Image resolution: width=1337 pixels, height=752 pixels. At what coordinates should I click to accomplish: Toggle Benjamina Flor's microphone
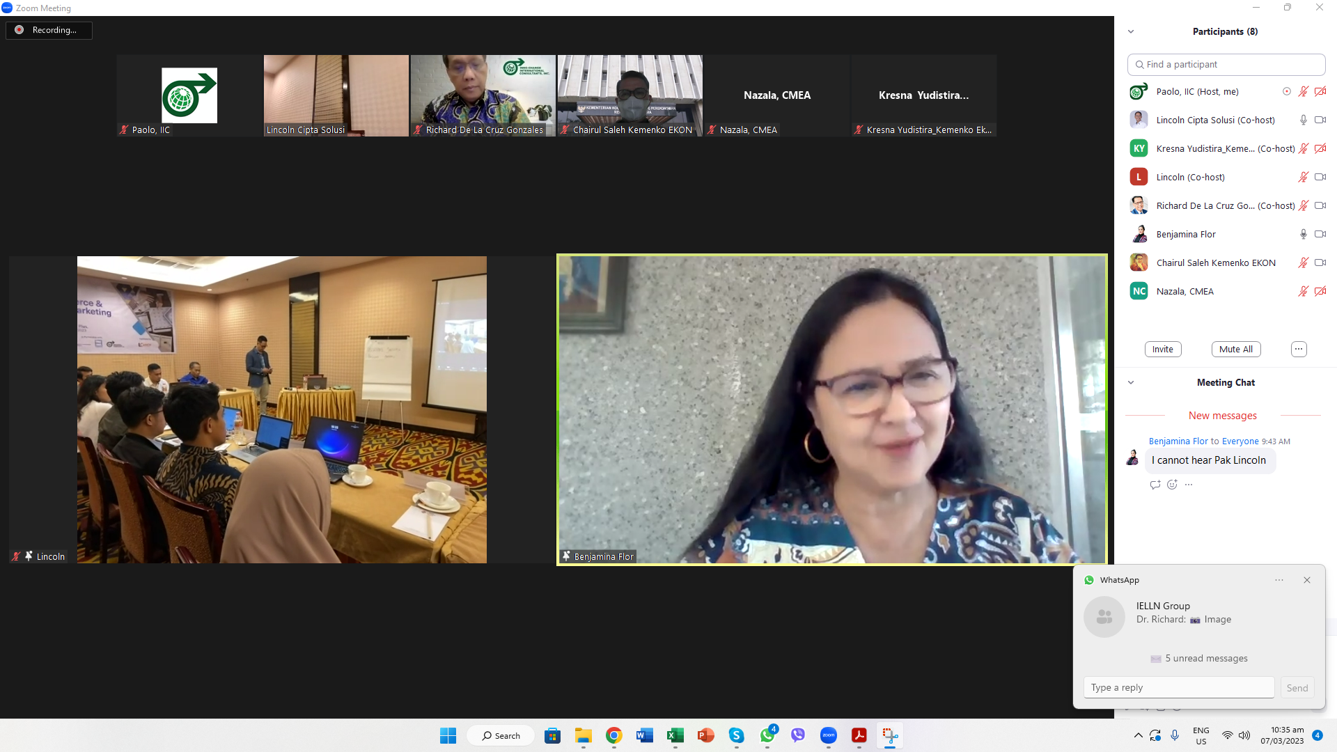coord(1303,234)
